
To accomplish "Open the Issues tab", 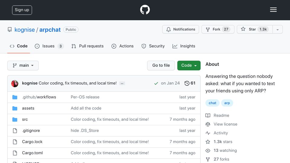I will pos(49,46).
